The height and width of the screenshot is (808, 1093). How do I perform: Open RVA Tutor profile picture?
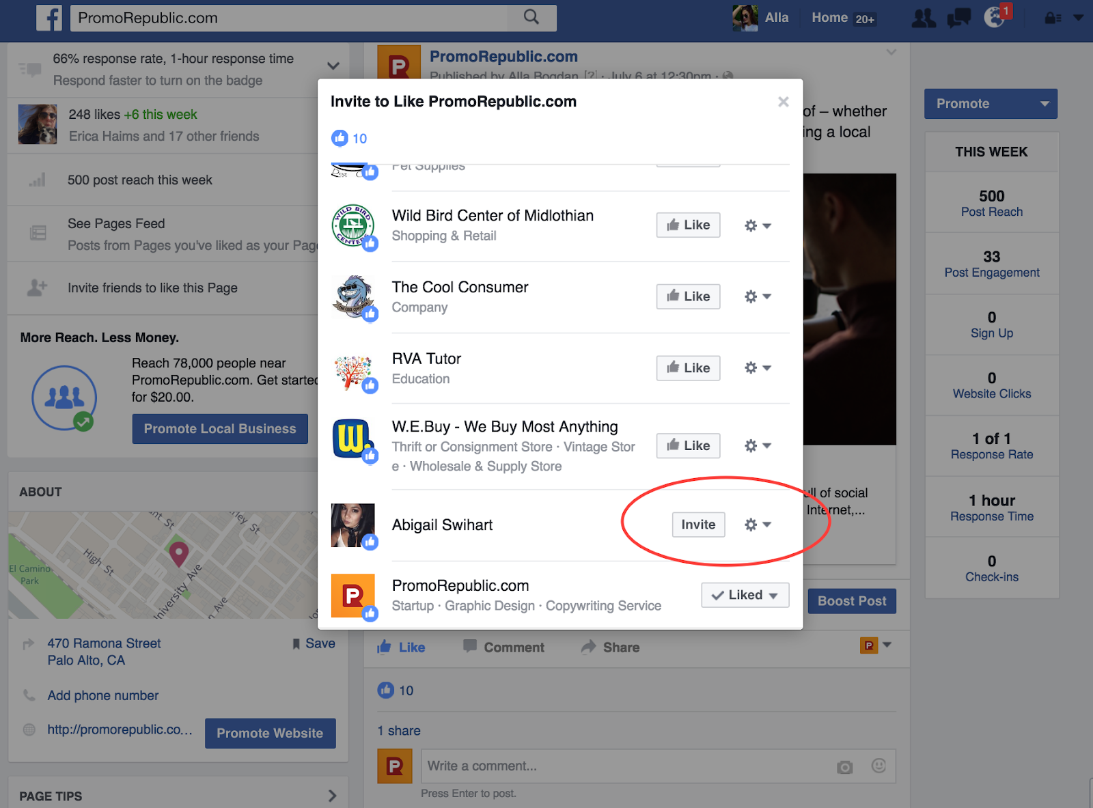pyautogui.click(x=353, y=371)
